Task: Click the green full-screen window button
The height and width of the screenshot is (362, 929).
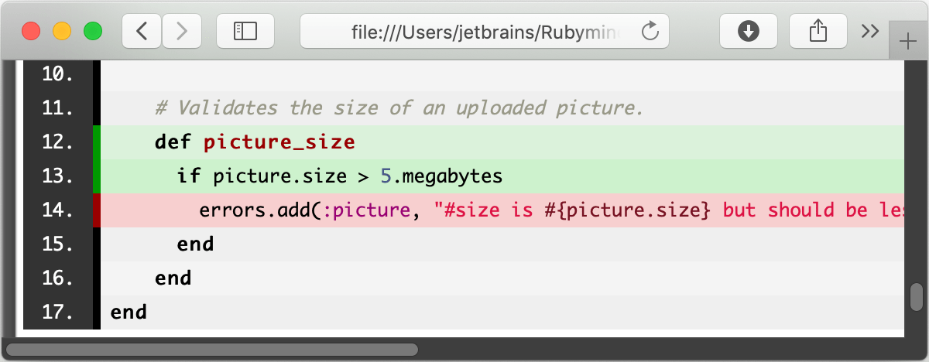Action: [93, 31]
